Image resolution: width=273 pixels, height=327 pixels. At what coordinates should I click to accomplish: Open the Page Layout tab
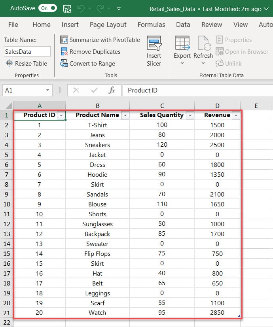point(108,25)
